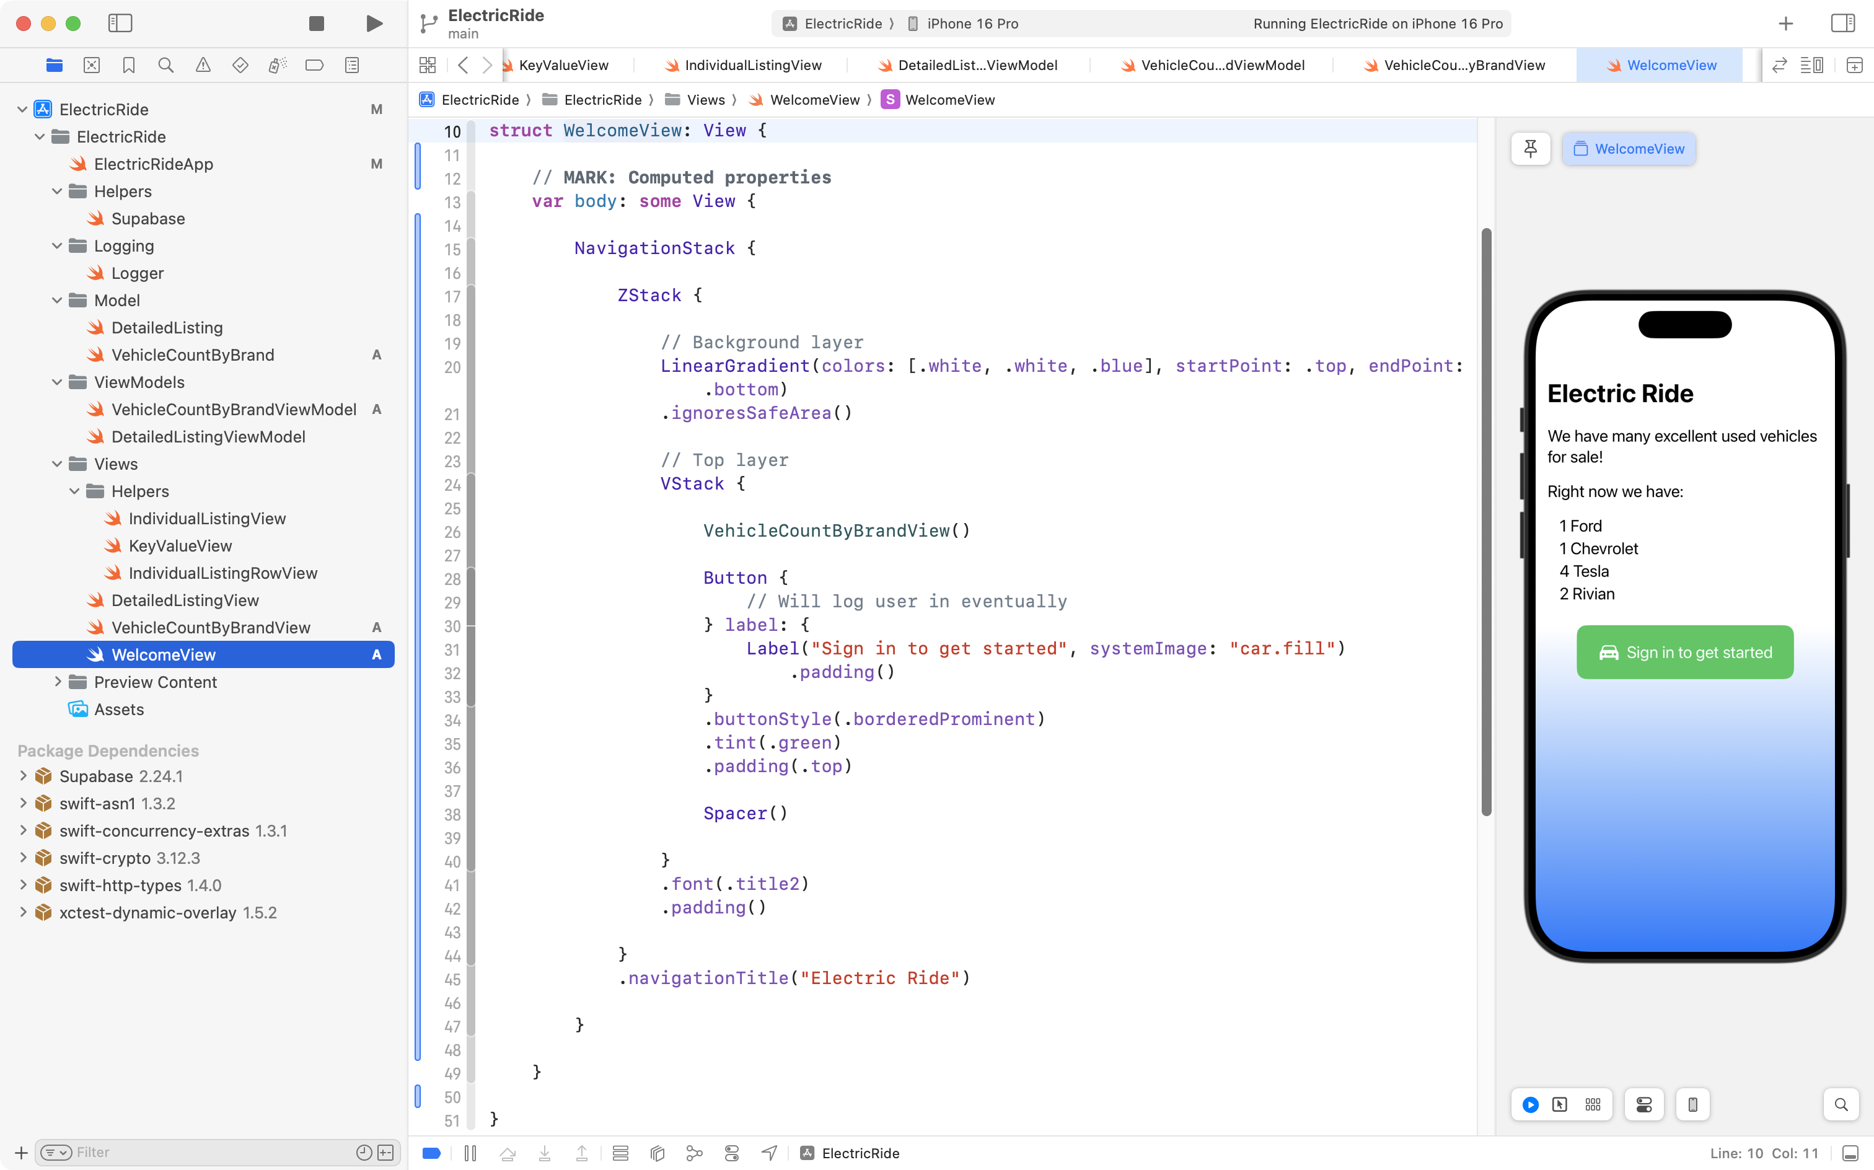
Task: Expand the Preview Content folder
Action: click(57, 682)
